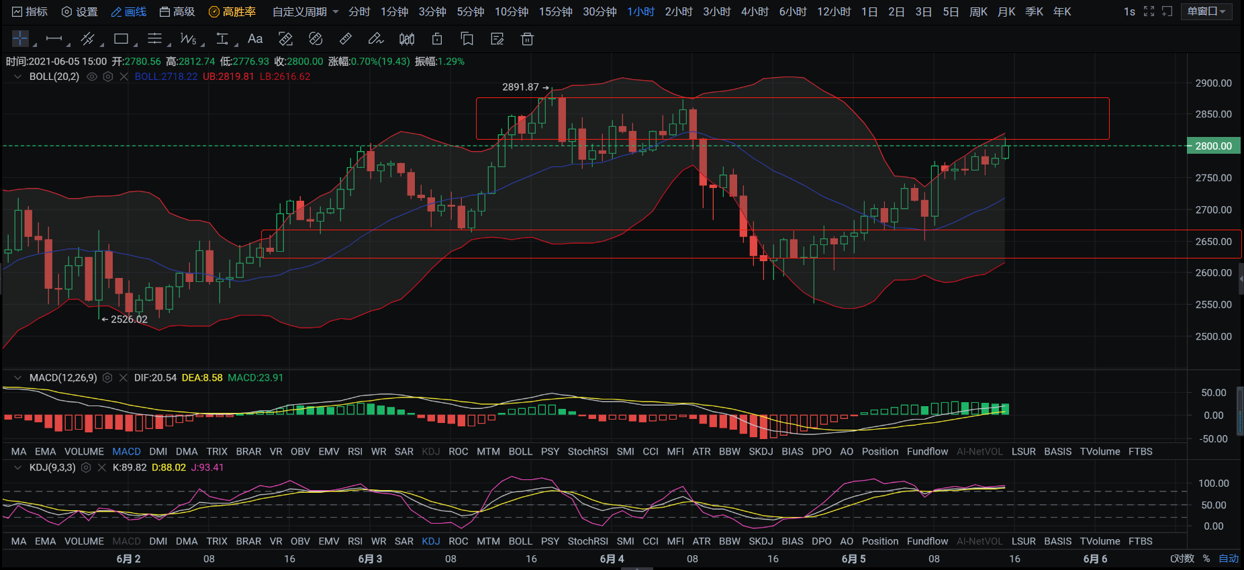Image resolution: width=1244 pixels, height=570 pixels.
Task: Click the 高胜率 high win rate button
Action: pyautogui.click(x=232, y=11)
